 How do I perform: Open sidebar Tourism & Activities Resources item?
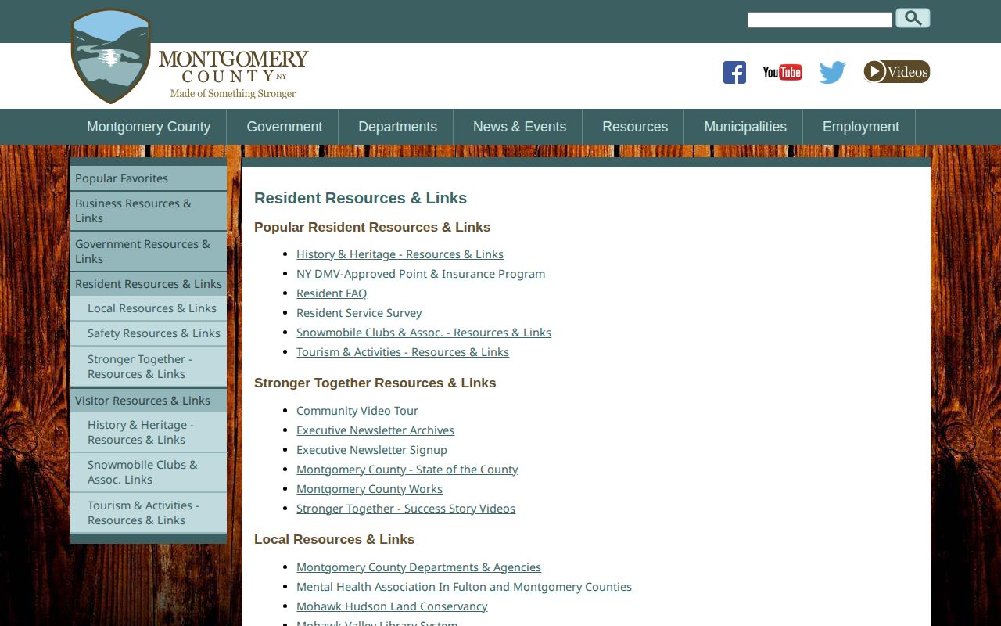149,513
